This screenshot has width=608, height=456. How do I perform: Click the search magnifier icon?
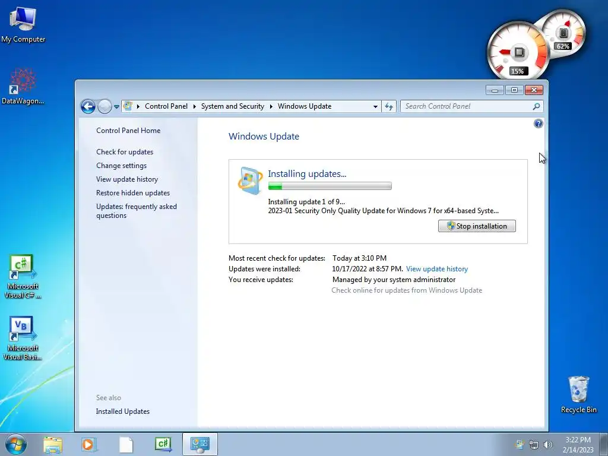(537, 106)
